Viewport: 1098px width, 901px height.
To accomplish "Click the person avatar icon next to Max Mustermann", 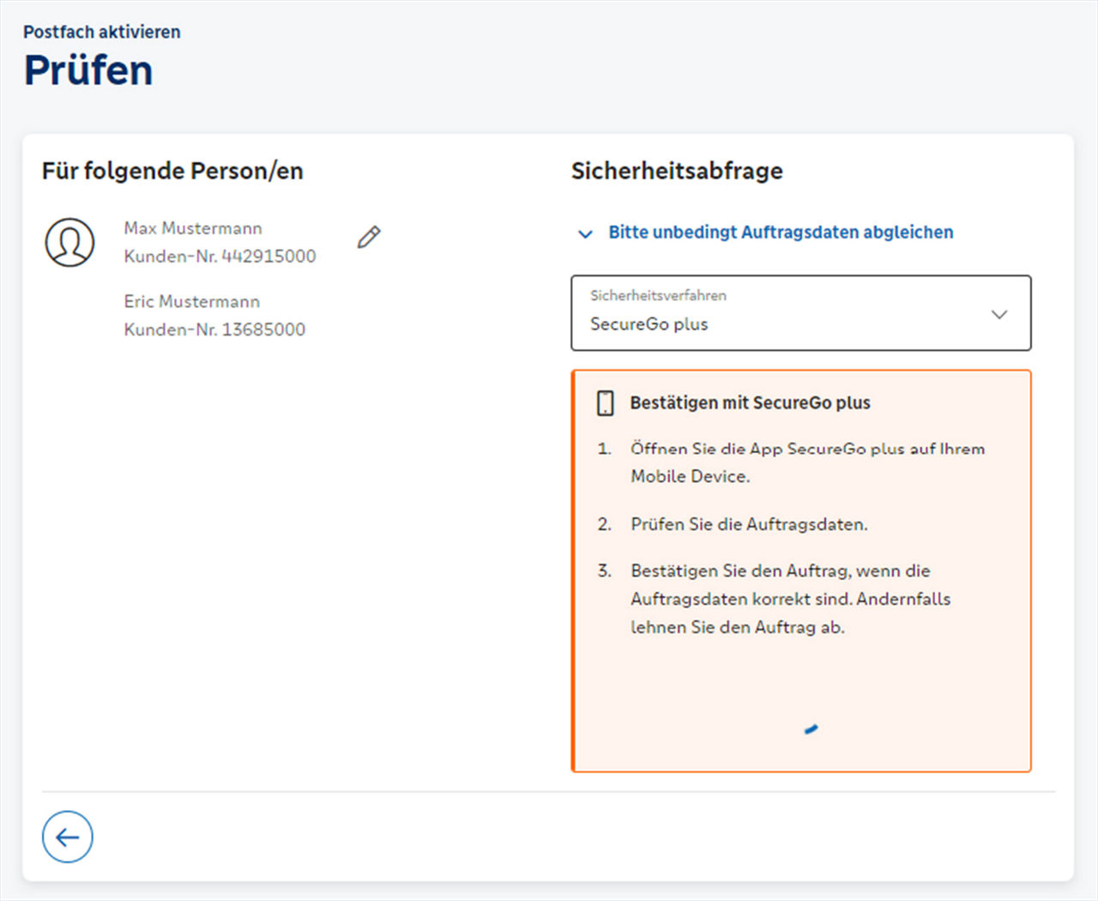I will [69, 242].
